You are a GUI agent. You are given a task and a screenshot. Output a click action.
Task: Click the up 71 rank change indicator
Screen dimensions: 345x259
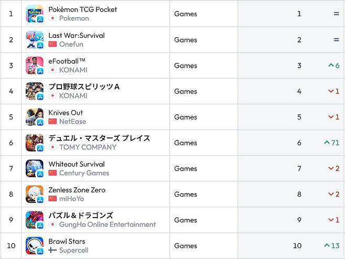[332, 143]
